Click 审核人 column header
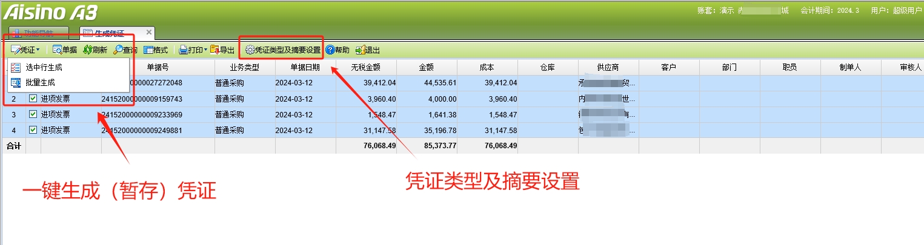Image resolution: width=924 pixels, height=245 pixels. coord(903,67)
